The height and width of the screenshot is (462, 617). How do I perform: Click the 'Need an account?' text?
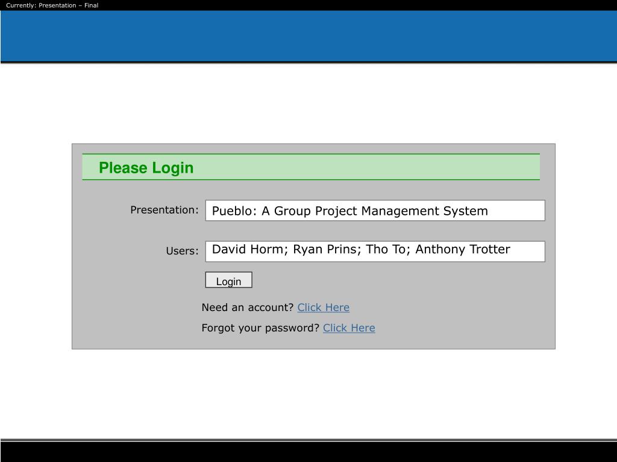[x=248, y=307]
